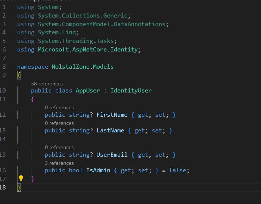
Task: Click the pink opening brace on line 11
Action: pos(33,100)
